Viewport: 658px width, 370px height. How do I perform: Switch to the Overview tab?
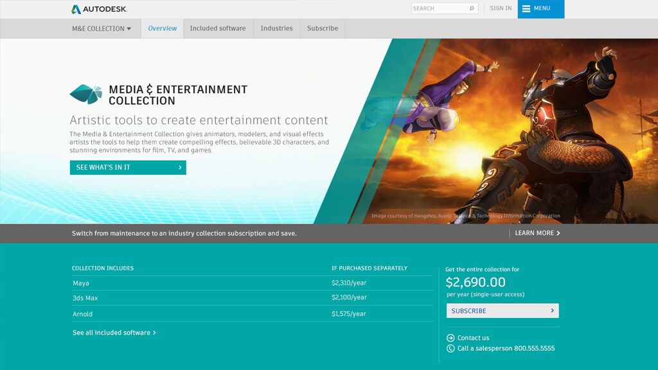click(163, 28)
